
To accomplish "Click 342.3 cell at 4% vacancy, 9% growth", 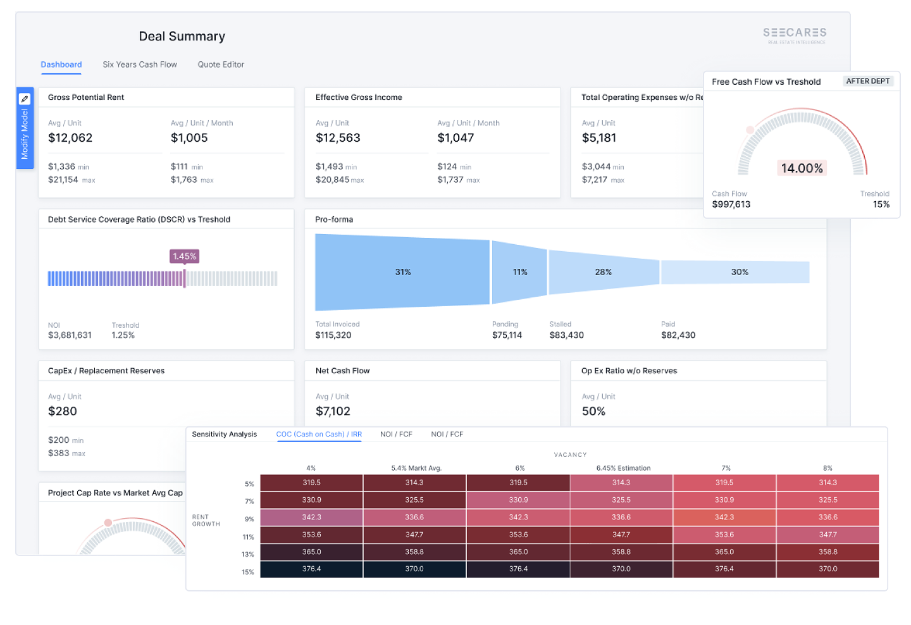I will pos(311,517).
